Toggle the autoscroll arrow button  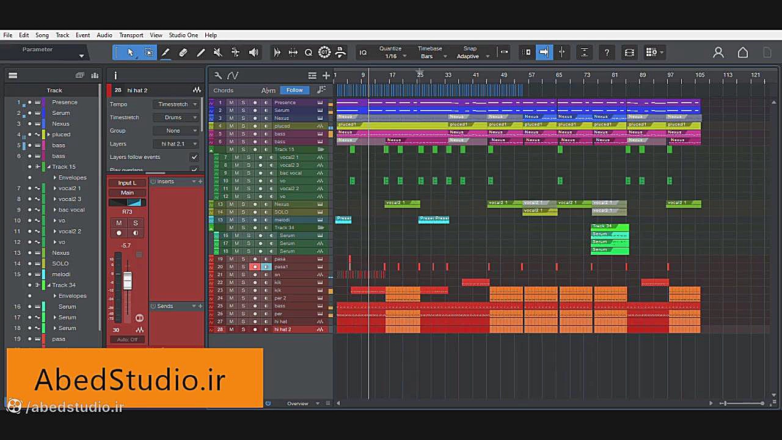pyautogui.click(x=543, y=53)
